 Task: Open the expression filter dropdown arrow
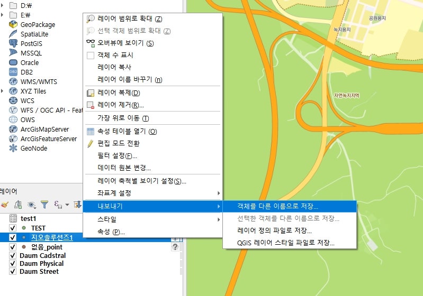coord(67,205)
